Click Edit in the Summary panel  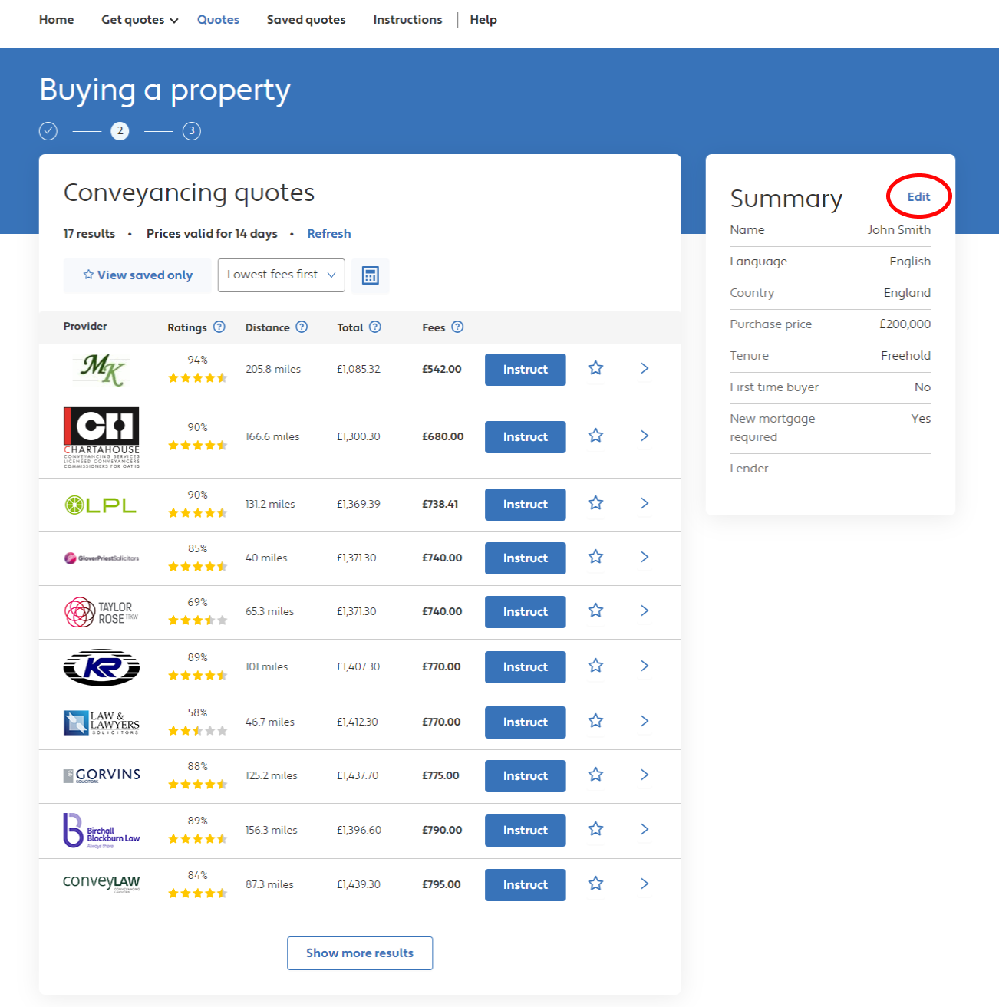[918, 197]
